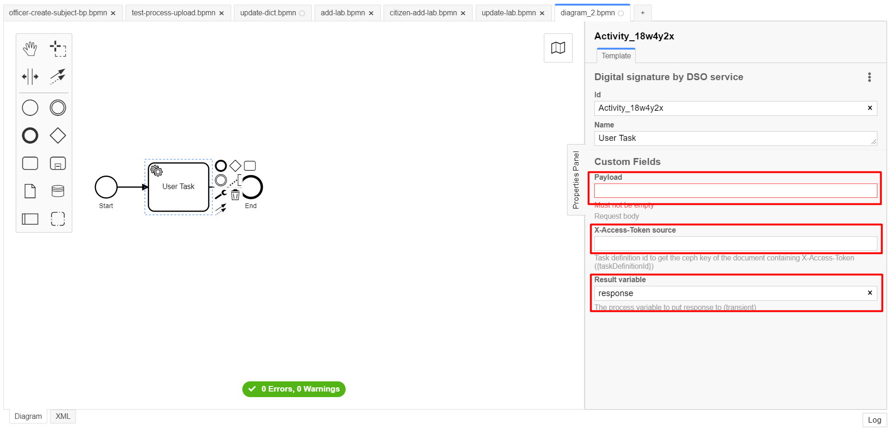Add a Data Store Reference element

tap(58, 191)
